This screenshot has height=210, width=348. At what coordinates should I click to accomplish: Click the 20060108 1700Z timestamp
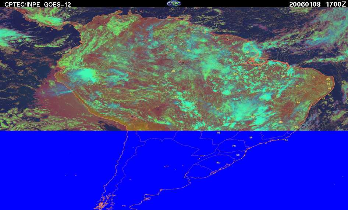tap(317, 4)
